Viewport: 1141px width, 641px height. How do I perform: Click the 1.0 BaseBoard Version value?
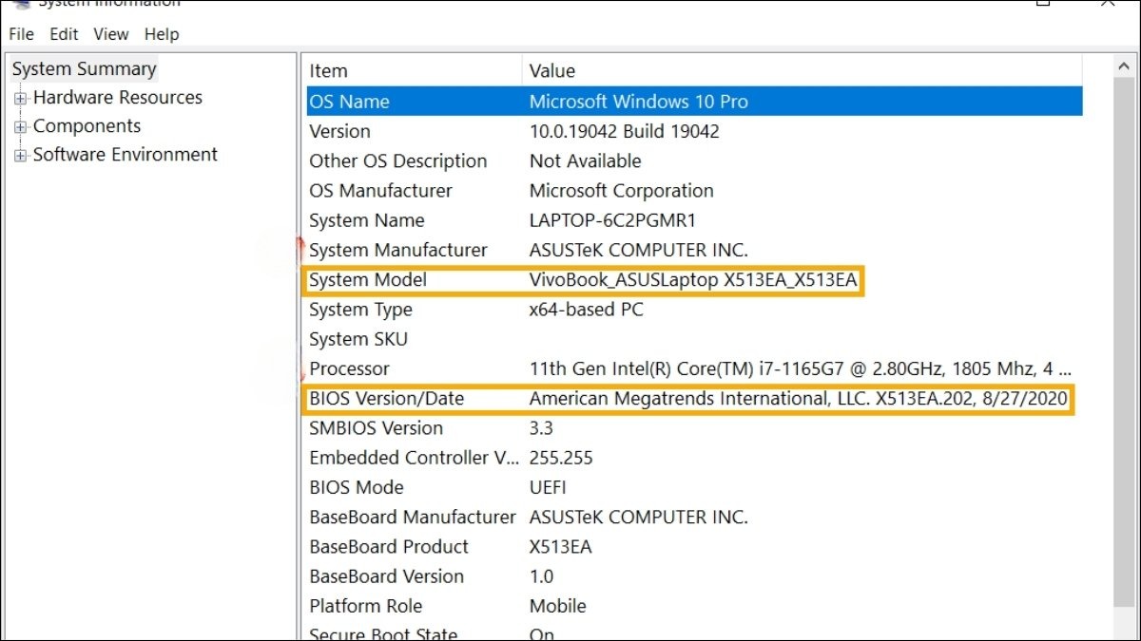coord(541,576)
